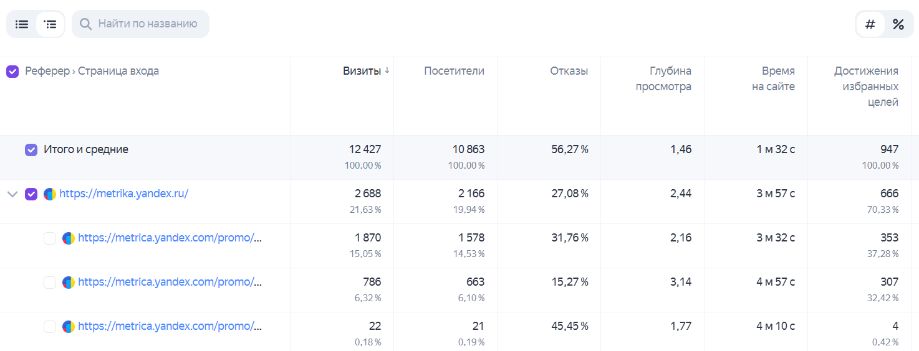
Task: Check the box in the 1 870 visits row
Action: 50,238
